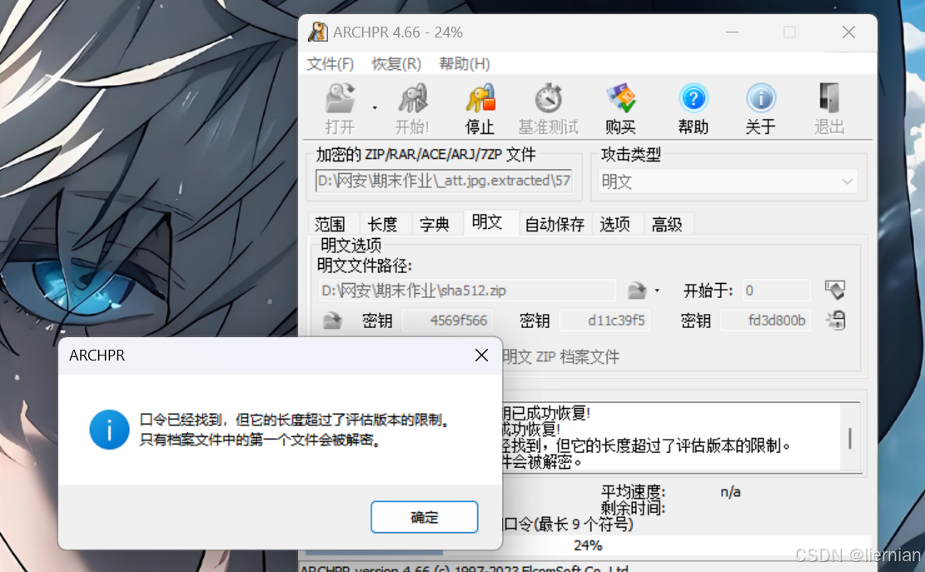Switch to the 自动保存 tab
The height and width of the screenshot is (572, 925).
(x=555, y=224)
